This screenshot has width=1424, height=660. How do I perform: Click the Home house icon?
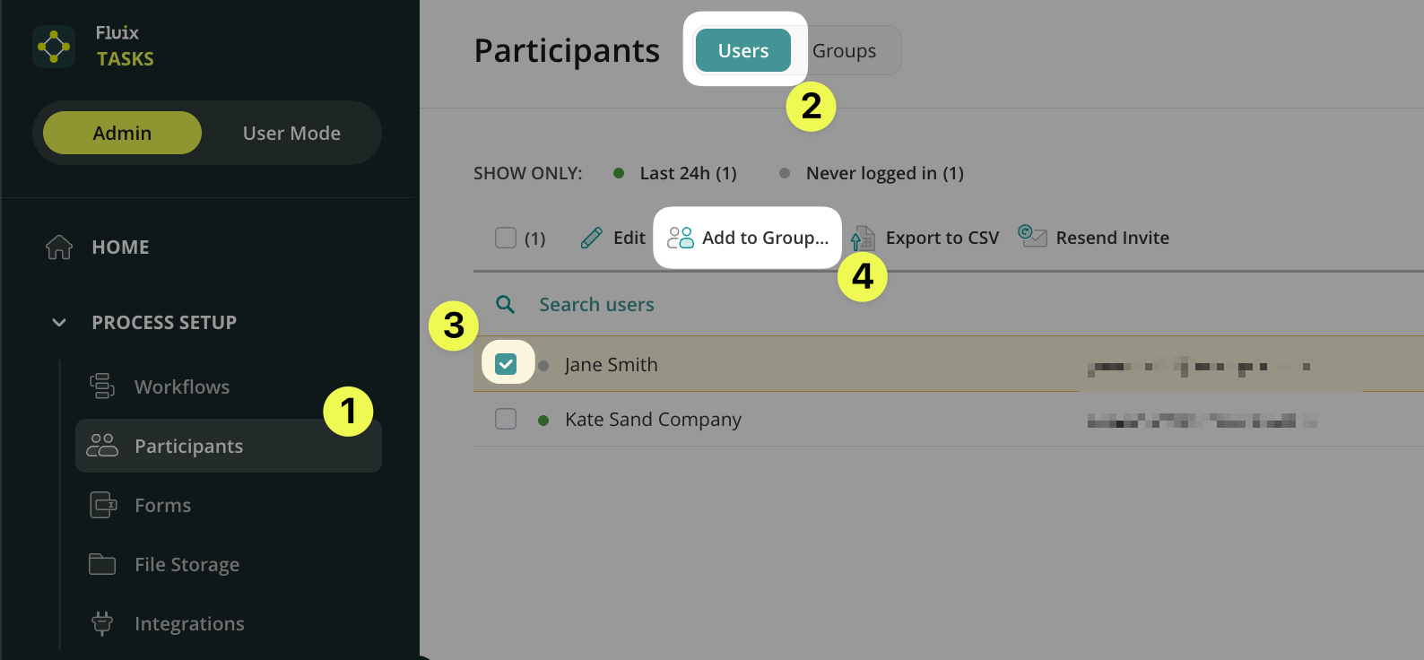tap(59, 247)
